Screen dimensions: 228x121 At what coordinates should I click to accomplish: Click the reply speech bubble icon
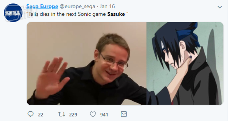click(x=30, y=114)
